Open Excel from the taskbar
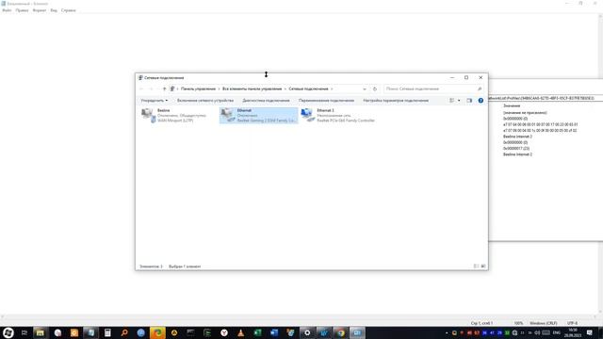Screen dimensions: 603x339 pos(257,332)
